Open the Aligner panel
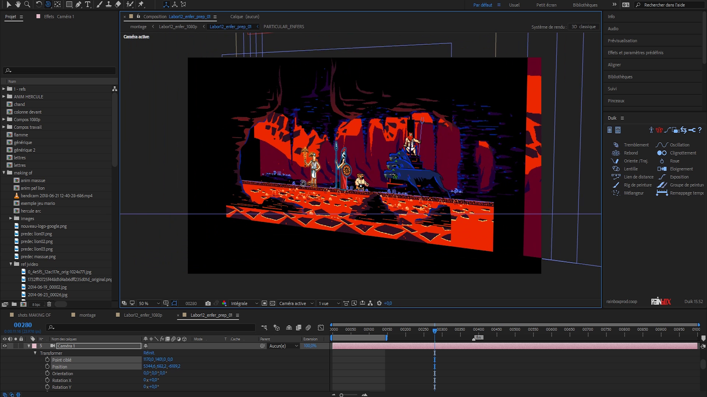The height and width of the screenshot is (397, 707). tap(614, 65)
